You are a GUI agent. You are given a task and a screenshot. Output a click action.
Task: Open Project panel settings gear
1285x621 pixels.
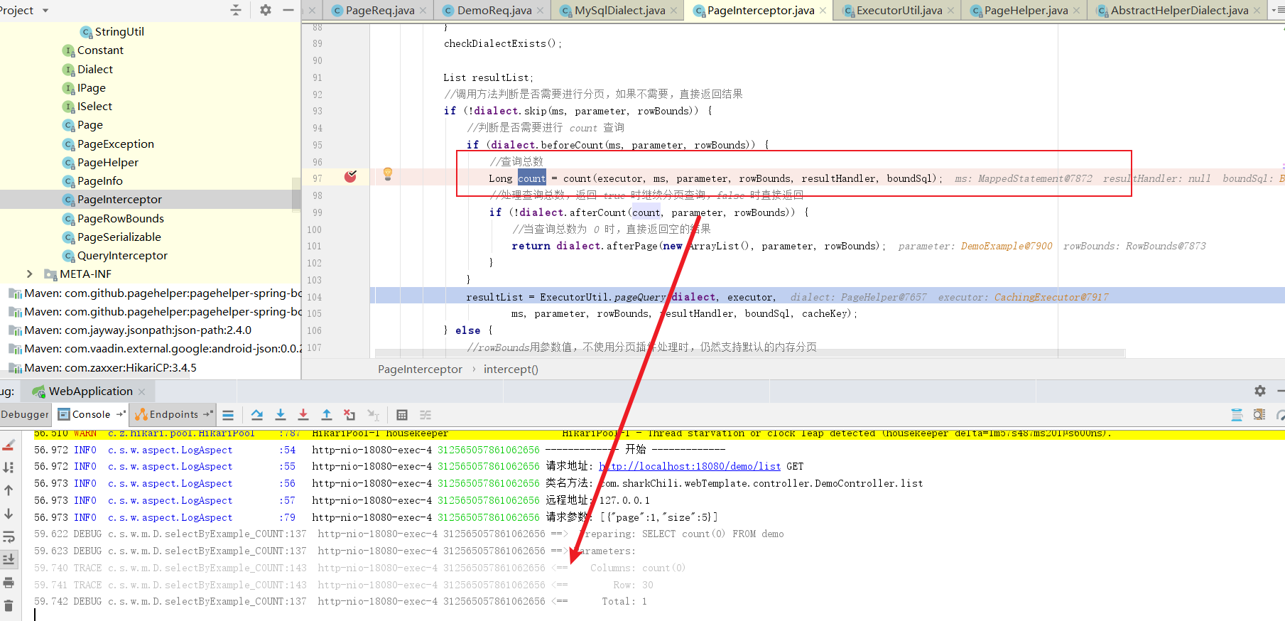[265, 10]
